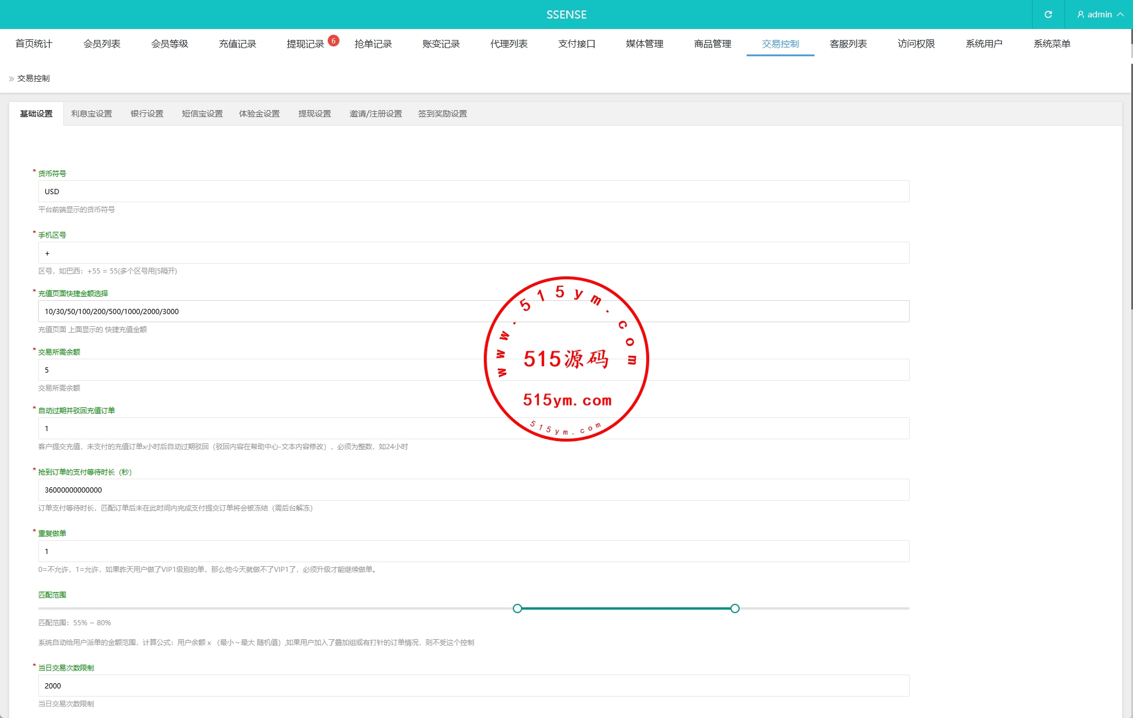Screen dimensions: 1133x718
Task: Click the 匹配范围 slider minimum handle
Action: (517, 608)
